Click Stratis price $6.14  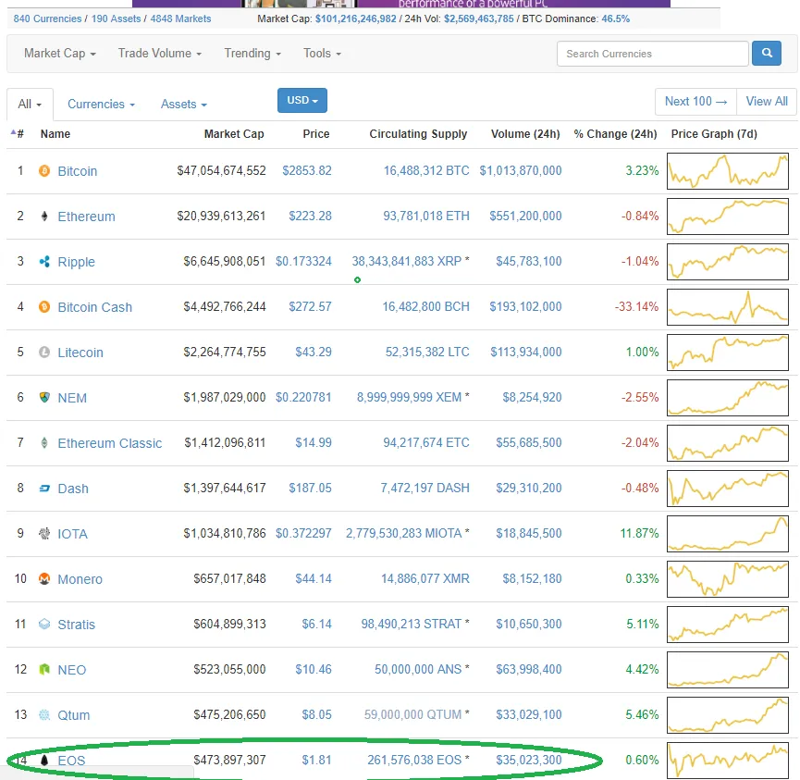click(317, 624)
